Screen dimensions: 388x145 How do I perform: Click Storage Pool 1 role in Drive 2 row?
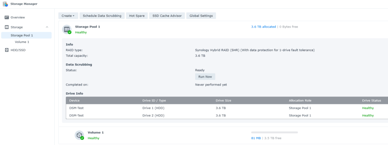tap(300, 115)
